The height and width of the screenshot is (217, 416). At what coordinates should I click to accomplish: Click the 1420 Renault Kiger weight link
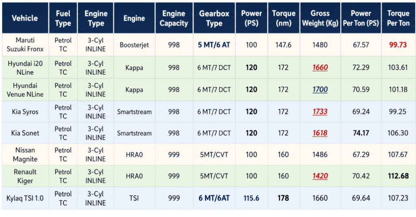pyautogui.click(x=320, y=176)
